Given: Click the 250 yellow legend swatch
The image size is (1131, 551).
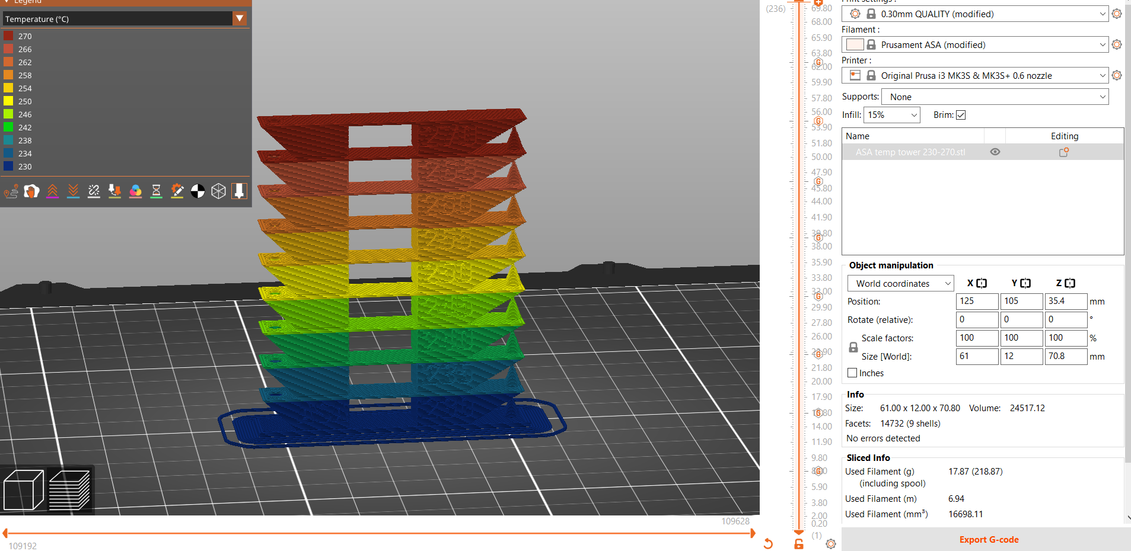Looking at the screenshot, I should 8,101.
